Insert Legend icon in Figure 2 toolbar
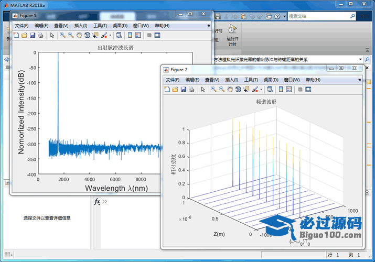This screenshot has width=375, height=262. pyautogui.click(x=289, y=90)
